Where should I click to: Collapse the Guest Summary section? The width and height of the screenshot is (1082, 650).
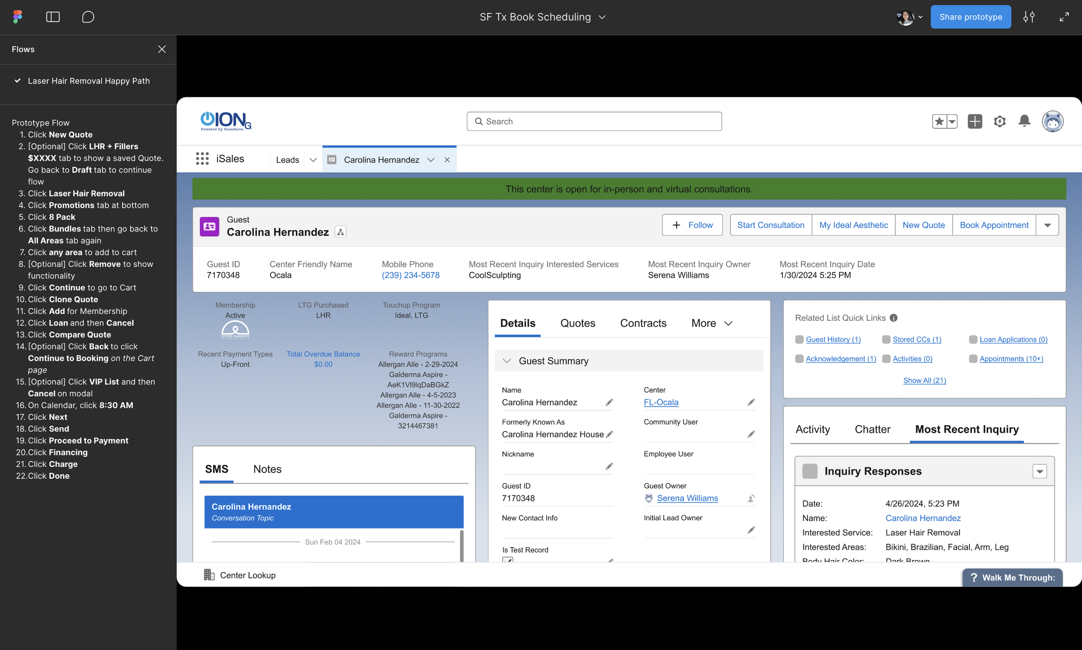click(x=507, y=361)
